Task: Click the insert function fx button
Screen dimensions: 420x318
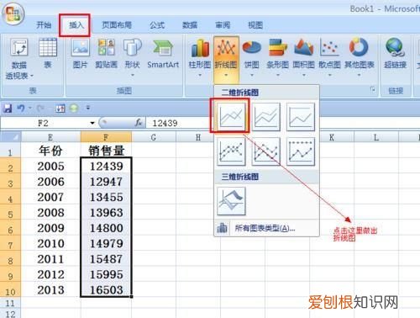Action: point(139,123)
